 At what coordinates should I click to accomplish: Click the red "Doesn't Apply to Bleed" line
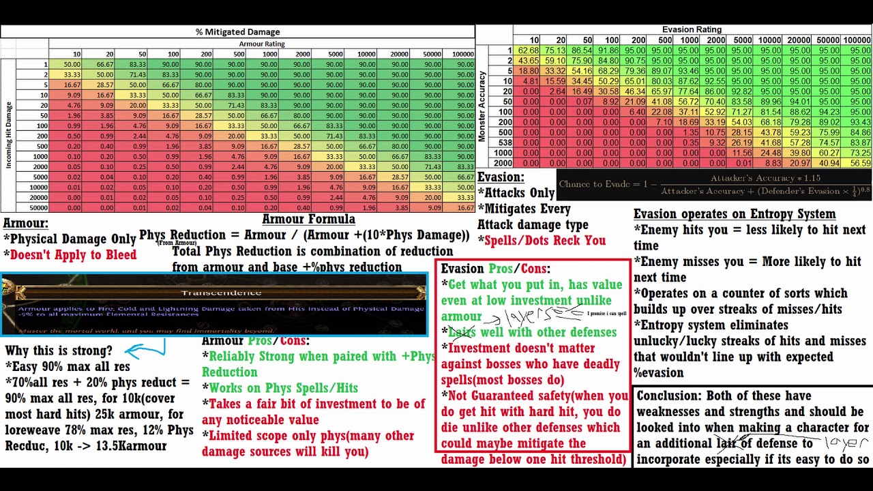tap(70, 255)
